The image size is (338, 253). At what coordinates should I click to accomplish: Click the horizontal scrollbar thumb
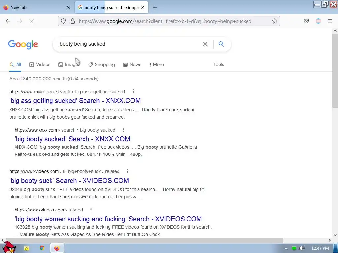(144, 240)
